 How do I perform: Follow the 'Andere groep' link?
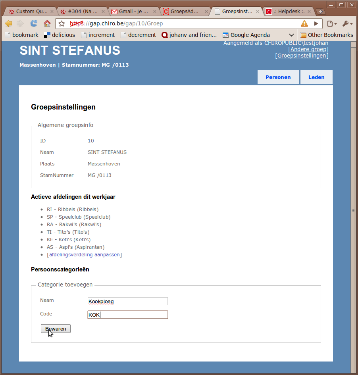pos(308,49)
